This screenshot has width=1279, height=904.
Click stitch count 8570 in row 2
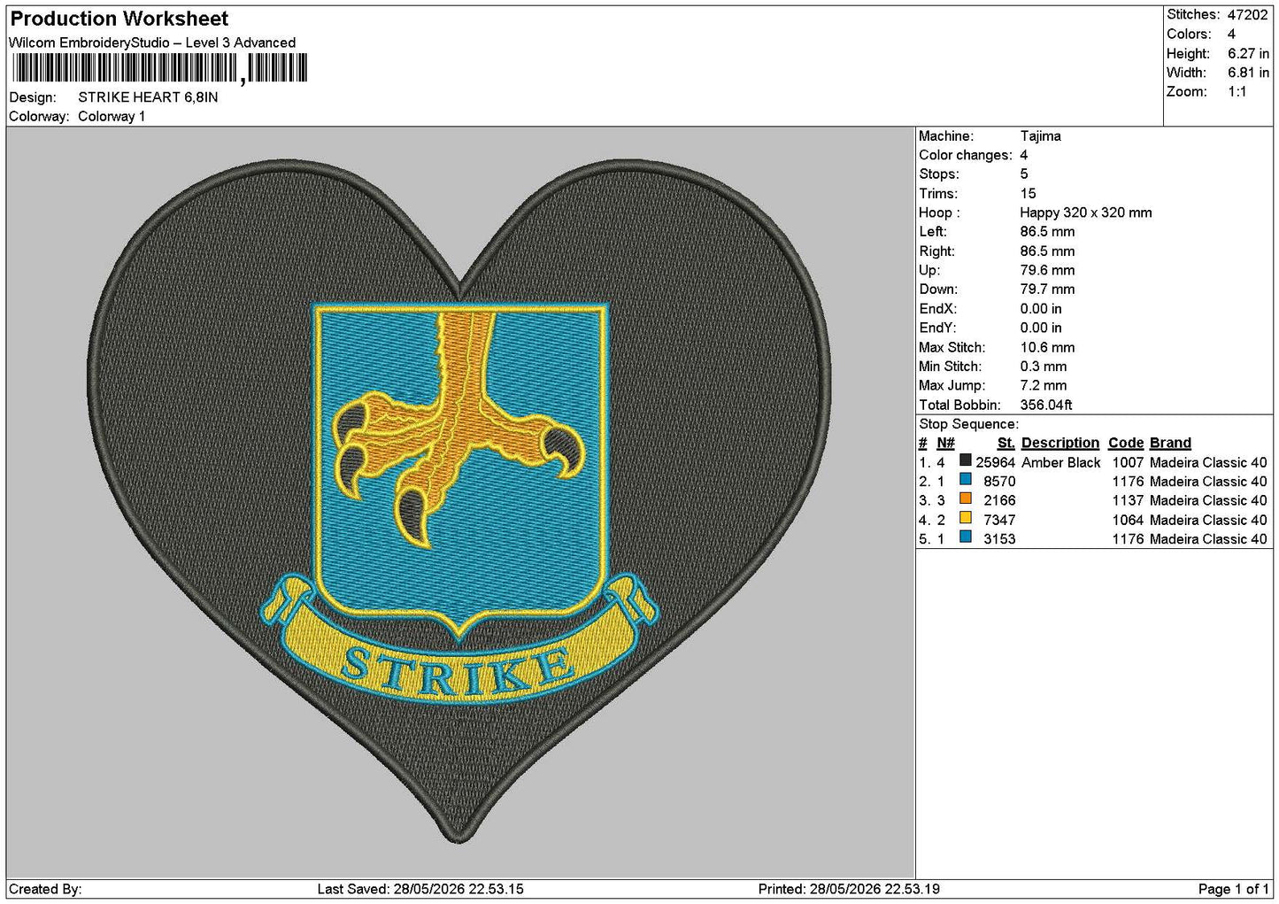tap(999, 482)
